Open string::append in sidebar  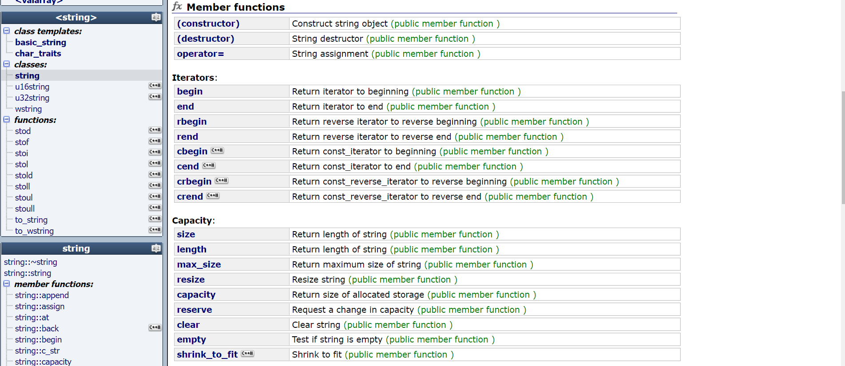(x=42, y=295)
